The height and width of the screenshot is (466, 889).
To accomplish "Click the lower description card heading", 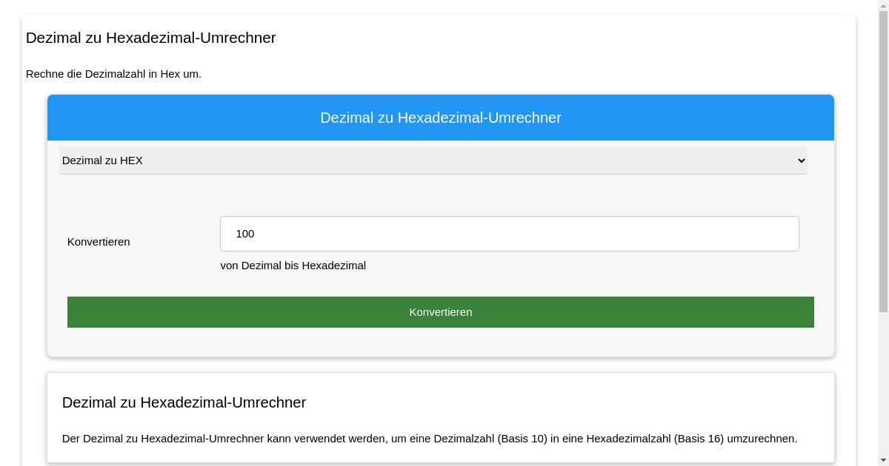I will tap(184, 402).
